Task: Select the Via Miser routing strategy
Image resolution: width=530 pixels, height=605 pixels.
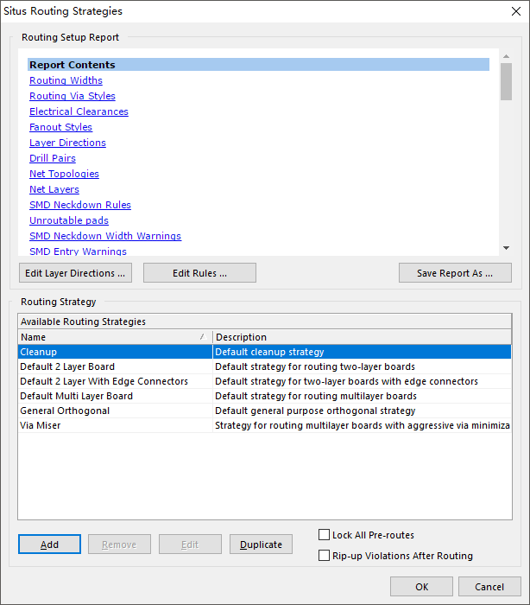Action: tap(40, 425)
